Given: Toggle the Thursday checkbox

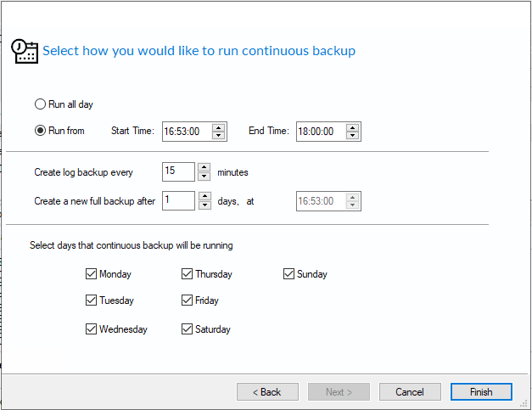Looking at the screenshot, I should (188, 274).
